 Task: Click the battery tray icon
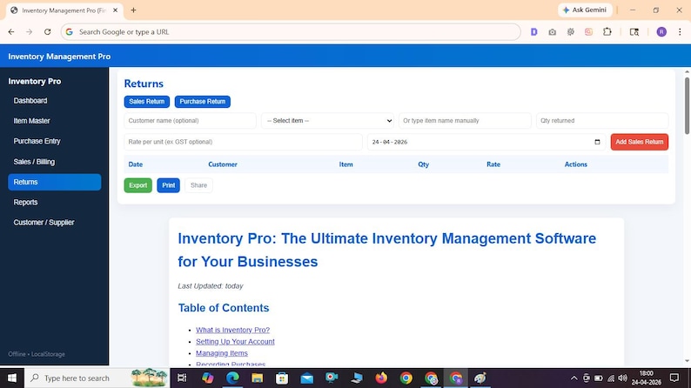pyautogui.click(x=599, y=378)
